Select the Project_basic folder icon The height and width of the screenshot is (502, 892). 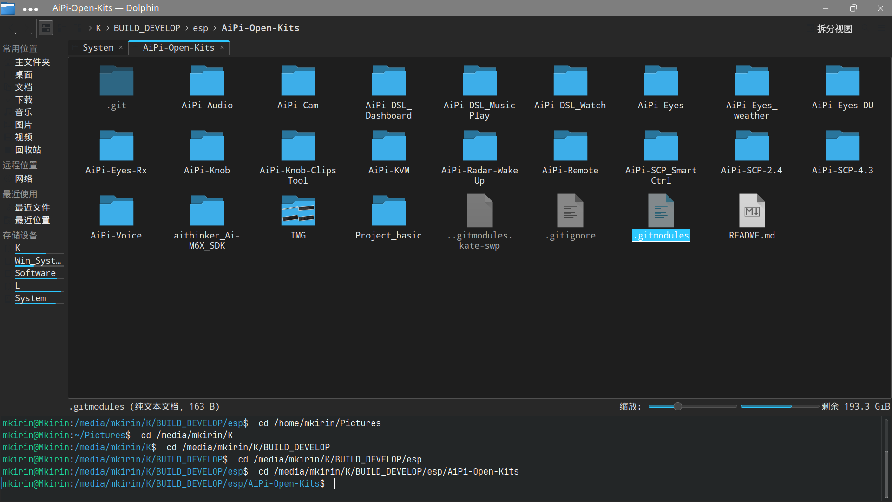(x=388, y=211)
